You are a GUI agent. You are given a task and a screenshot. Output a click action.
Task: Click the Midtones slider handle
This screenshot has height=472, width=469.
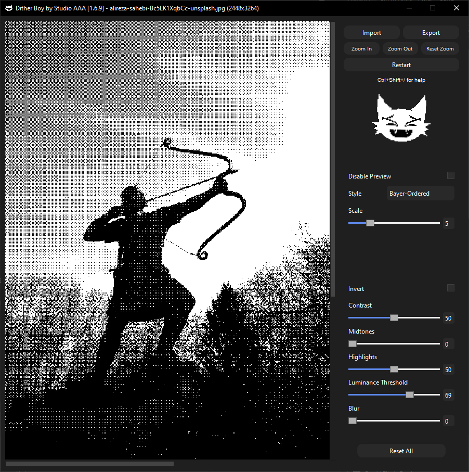(x=353, y=344)
